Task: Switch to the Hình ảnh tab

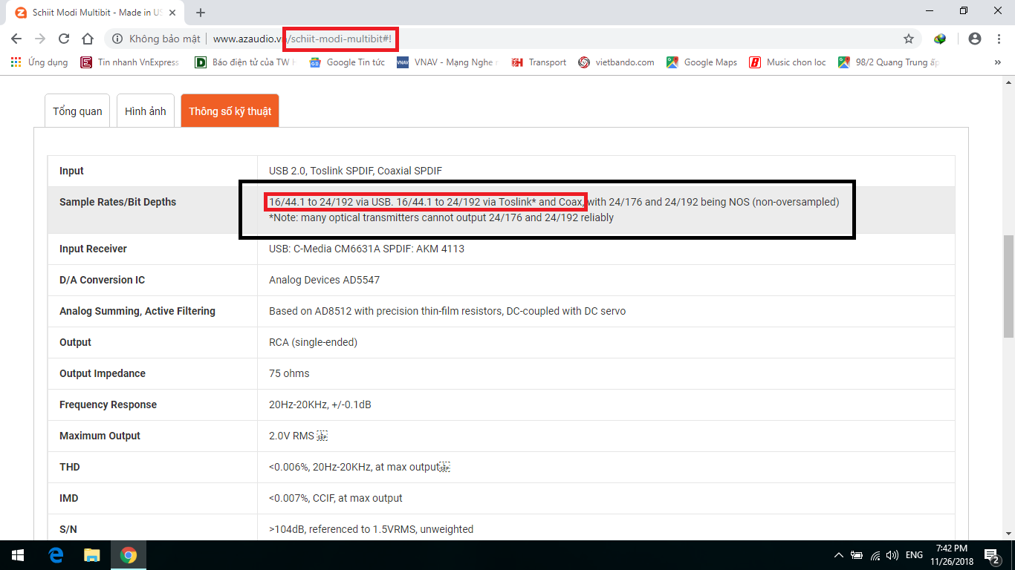Action: pos(145,111)
